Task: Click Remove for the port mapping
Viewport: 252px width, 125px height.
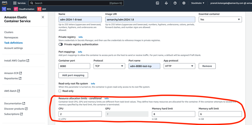Action: 207,66
